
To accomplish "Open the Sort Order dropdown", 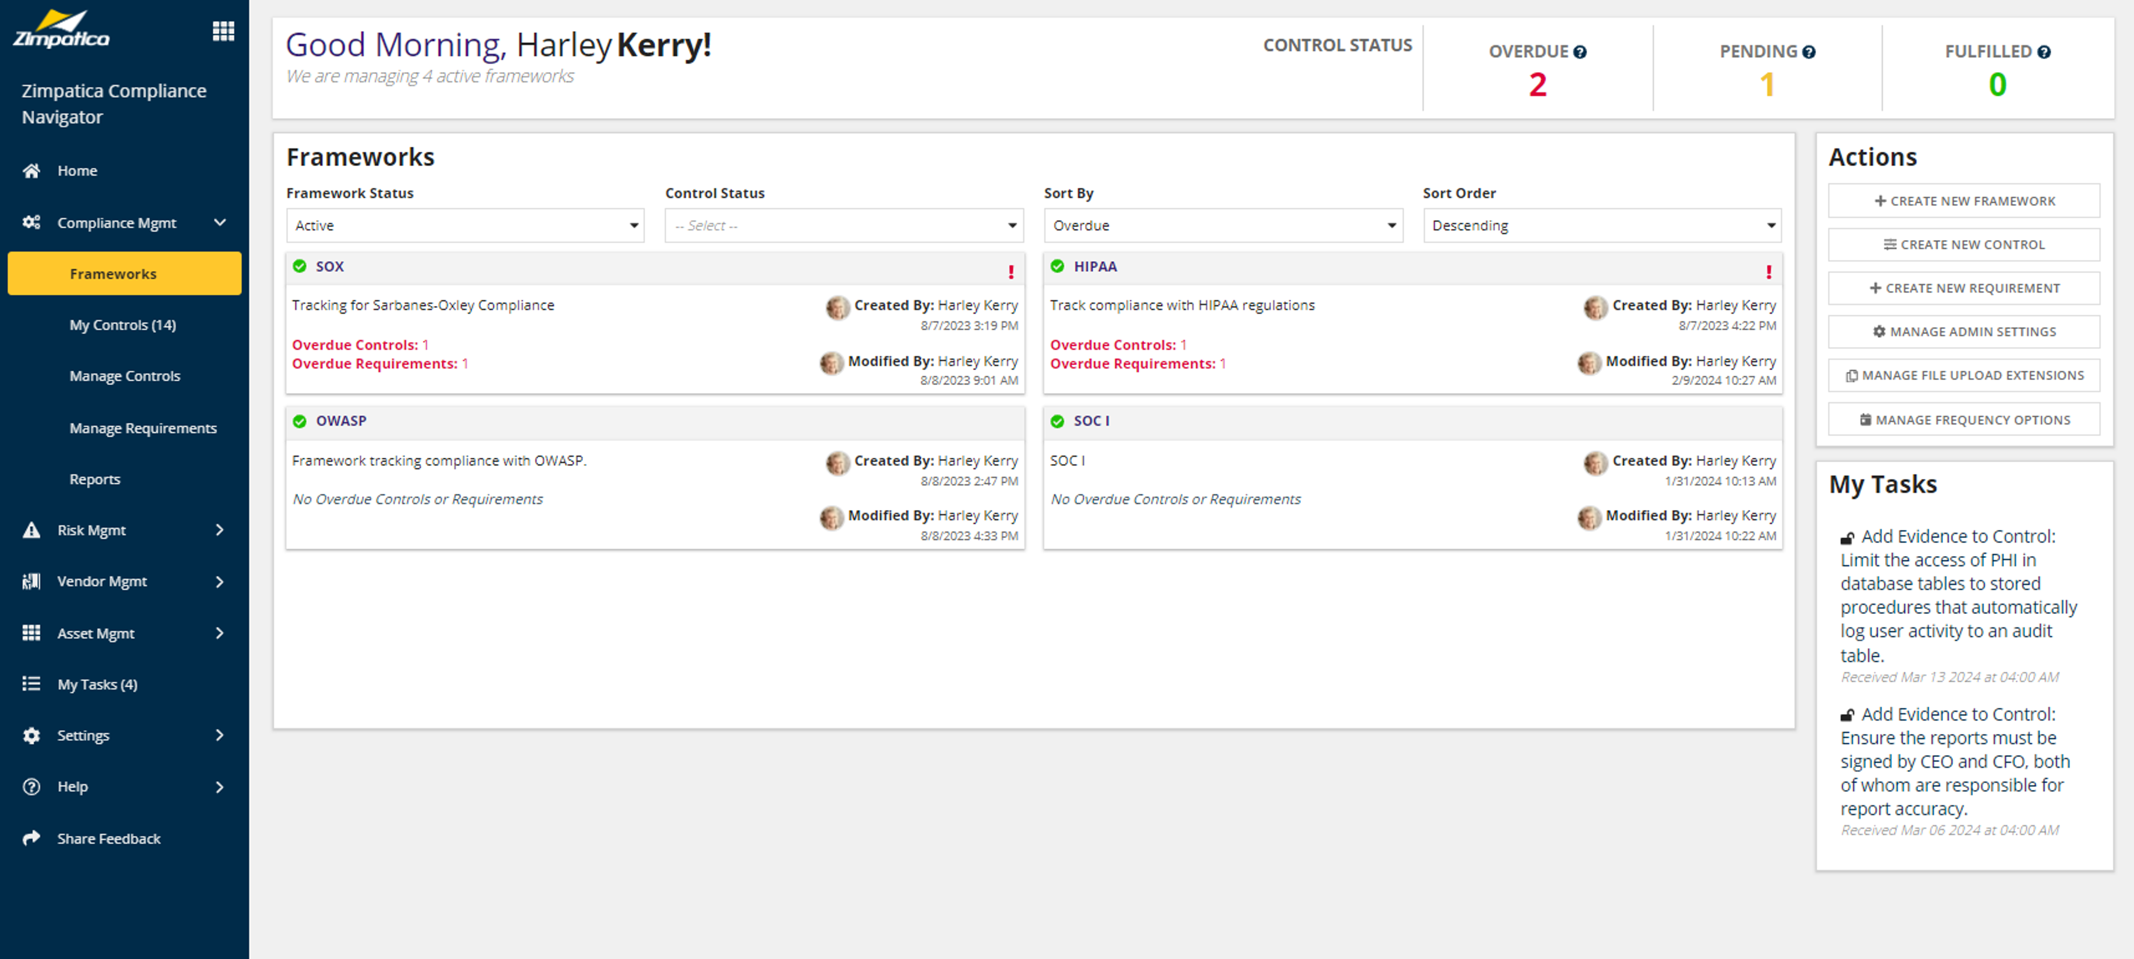I will pyautogui.click(x=1602, y=225).
